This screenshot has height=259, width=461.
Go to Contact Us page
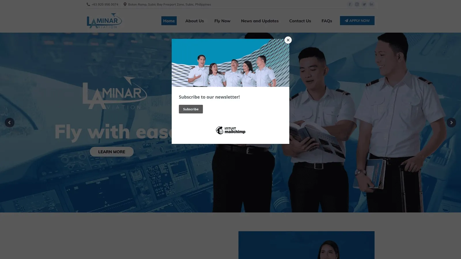point(300,21)
